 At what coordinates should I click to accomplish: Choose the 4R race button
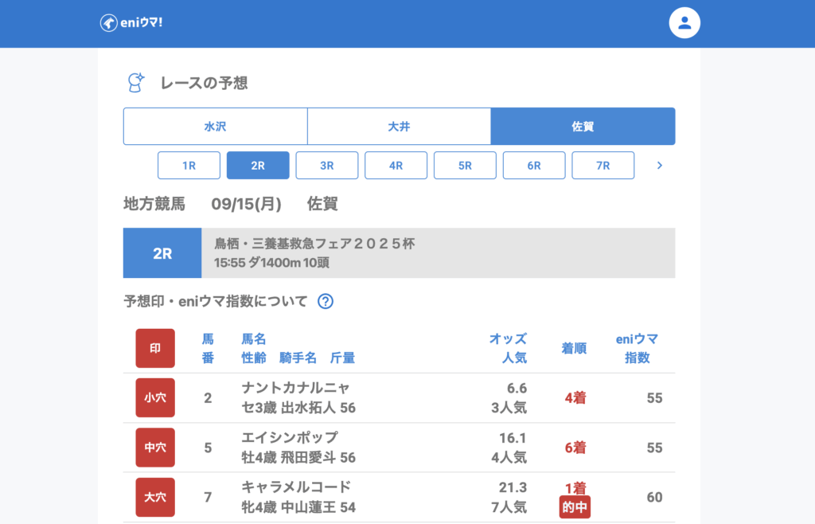pos(396,166)
